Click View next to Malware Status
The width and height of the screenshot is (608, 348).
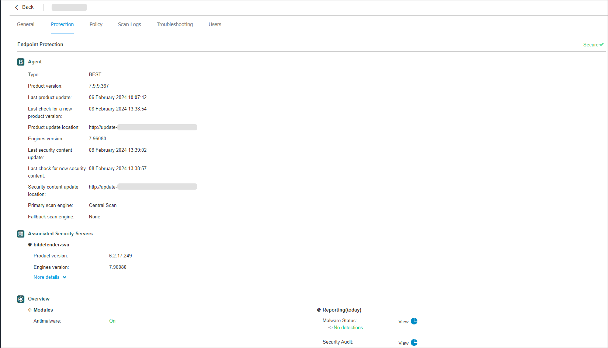click(x=403, y=321)
